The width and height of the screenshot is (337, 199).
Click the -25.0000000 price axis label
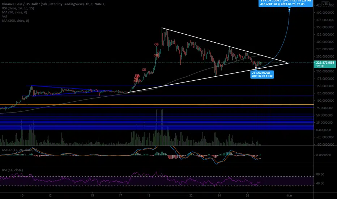pyautogui.click(x=325, y=137)
